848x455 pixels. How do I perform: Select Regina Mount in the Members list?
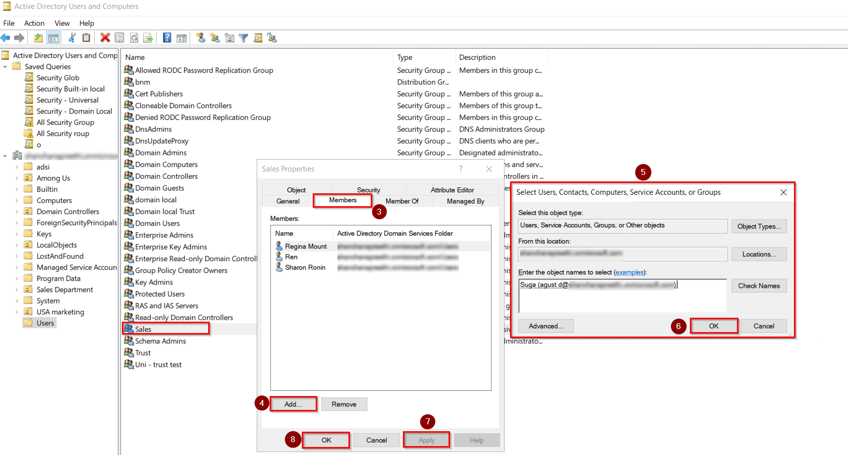coord(306,246)
